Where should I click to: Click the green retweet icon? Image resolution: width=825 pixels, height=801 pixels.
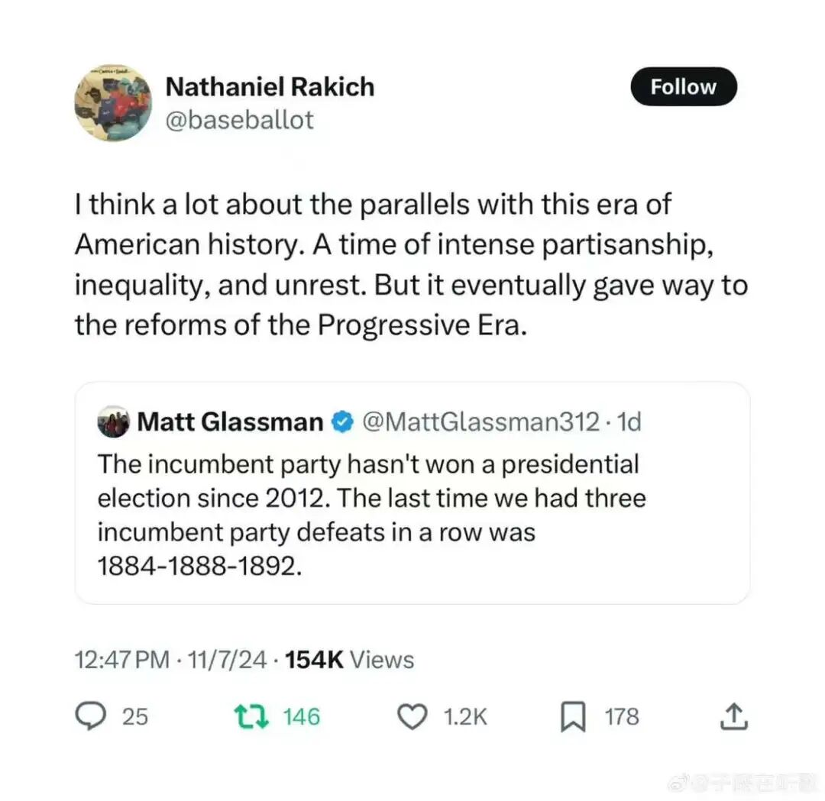pos(251,716)
